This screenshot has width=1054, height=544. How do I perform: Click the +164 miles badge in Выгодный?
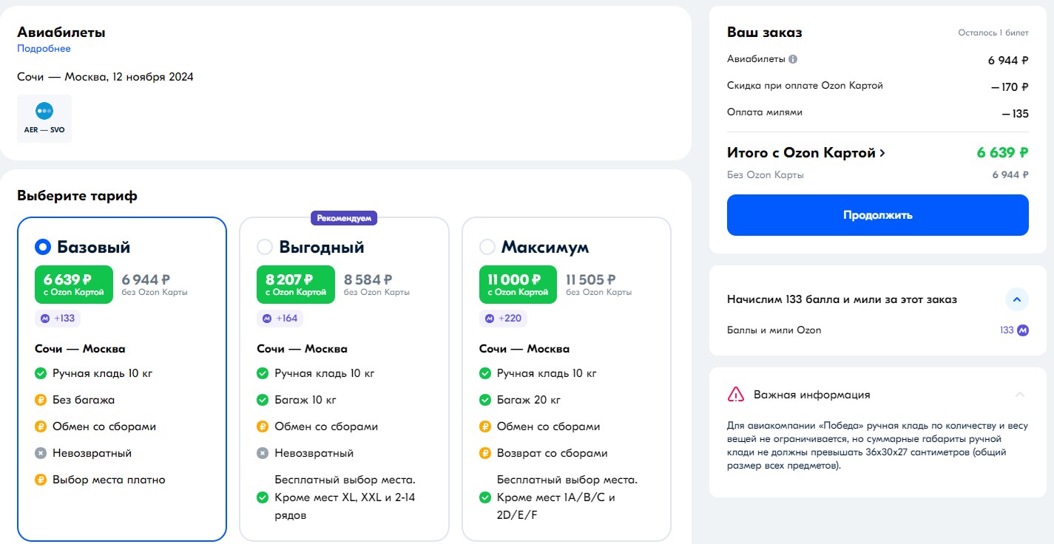[x=280, y=319]
